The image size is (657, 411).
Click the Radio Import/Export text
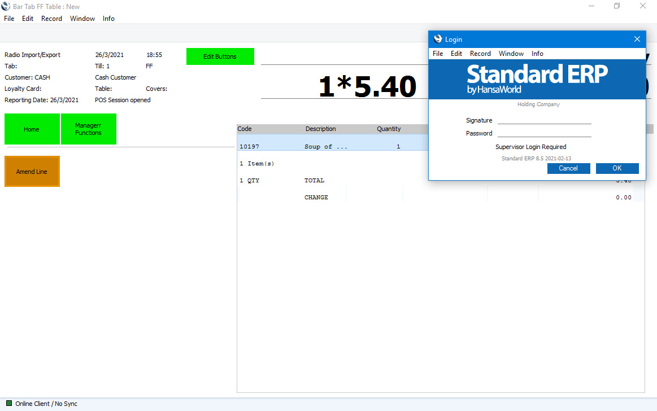(32, 55)
